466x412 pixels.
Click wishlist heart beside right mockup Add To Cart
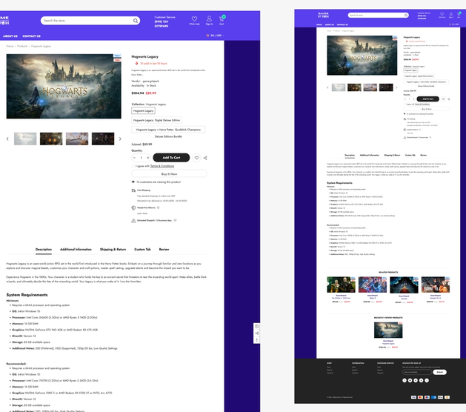coord(443,99)
